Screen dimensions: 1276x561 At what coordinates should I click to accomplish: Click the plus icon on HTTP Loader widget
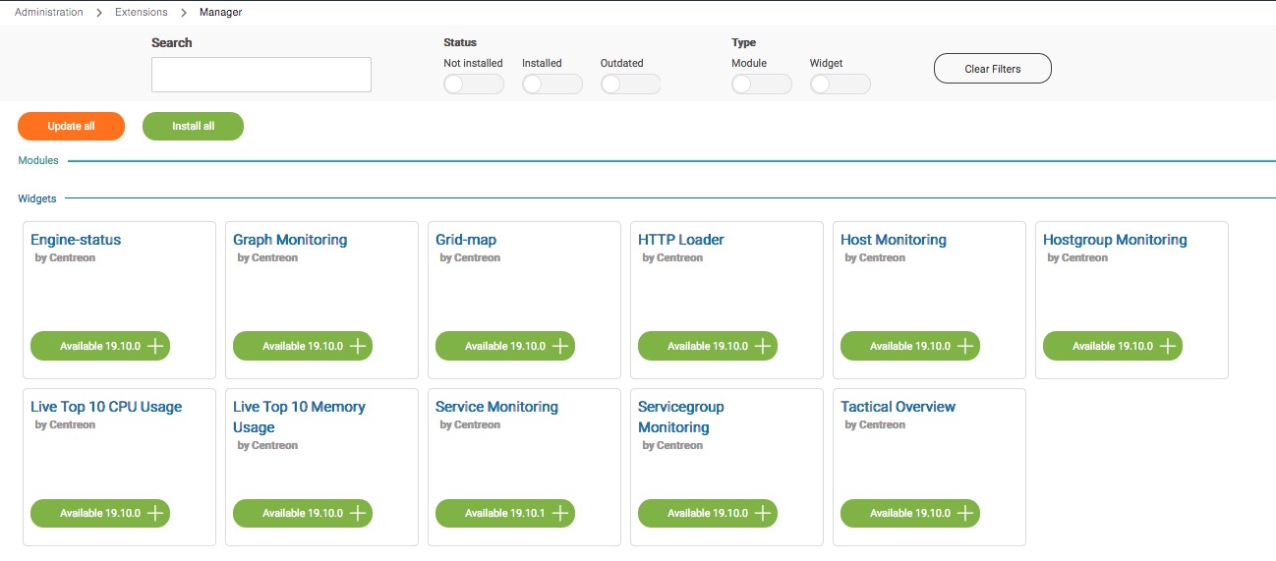(763, 346)
